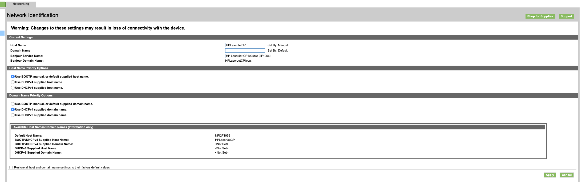The height and width of the screenshot is (182, 582).
Task: Select BOOTP, manual, or default host name option
Action: [x=13, y=77]
